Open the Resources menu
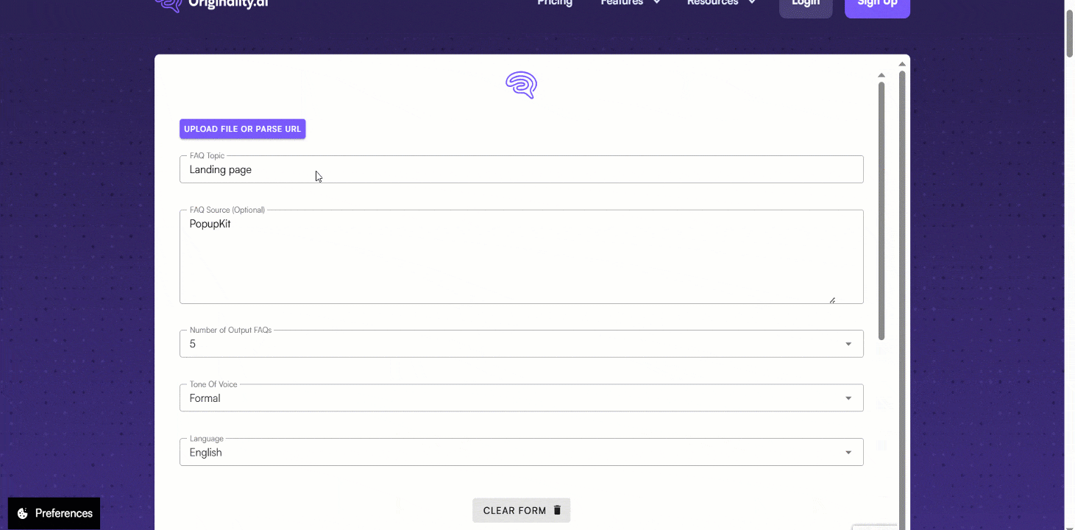 coord(713,3)
